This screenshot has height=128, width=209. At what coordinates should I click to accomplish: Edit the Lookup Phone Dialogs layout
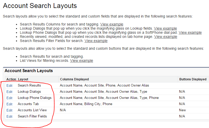9,98
